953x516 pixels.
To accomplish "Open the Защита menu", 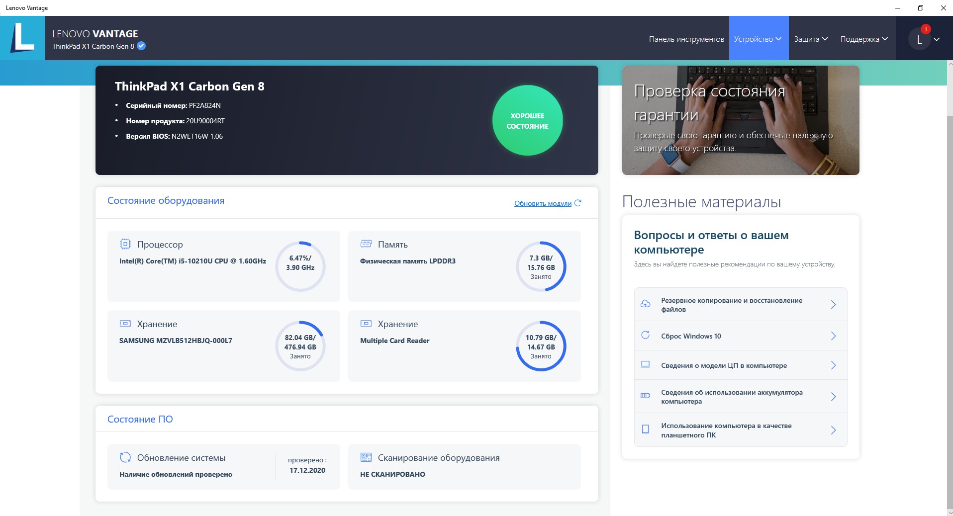I will pos(811,39).
